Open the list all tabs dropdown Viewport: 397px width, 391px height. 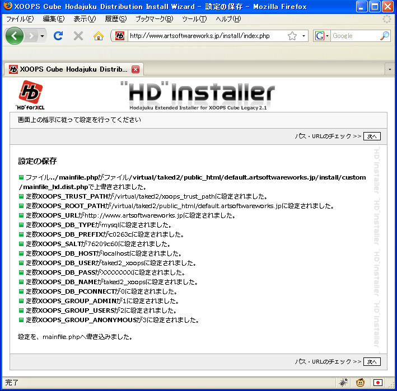point(390,69)
